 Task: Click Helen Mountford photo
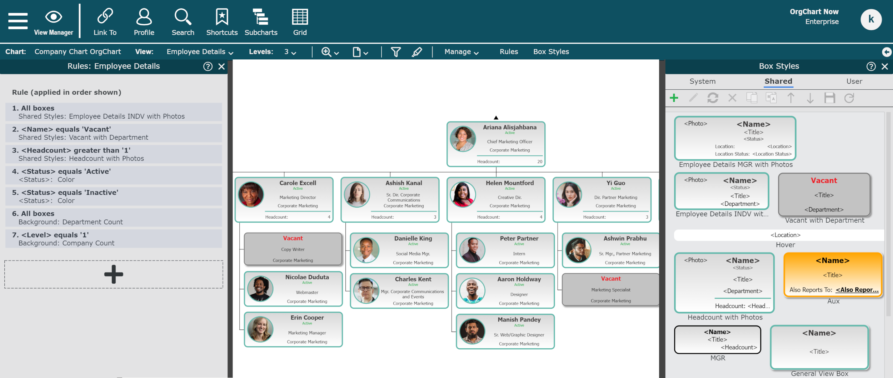coord(463,195)
